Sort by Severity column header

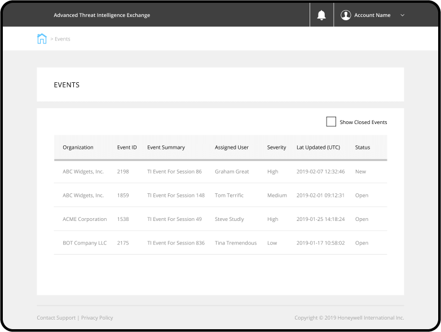tap(276, 147)
